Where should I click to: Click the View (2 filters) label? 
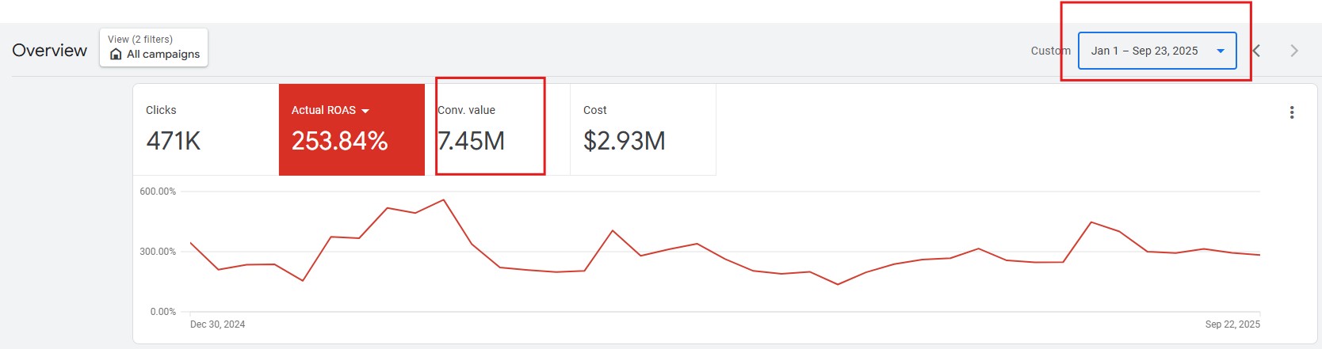(x=140, y=39)
